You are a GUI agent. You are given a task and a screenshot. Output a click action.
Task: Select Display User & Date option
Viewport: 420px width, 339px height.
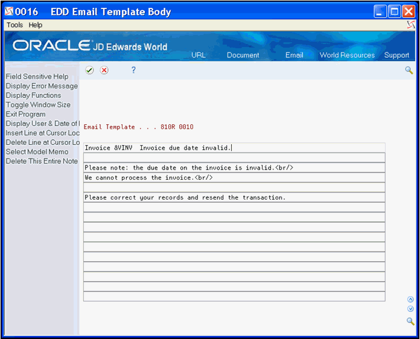43,124
